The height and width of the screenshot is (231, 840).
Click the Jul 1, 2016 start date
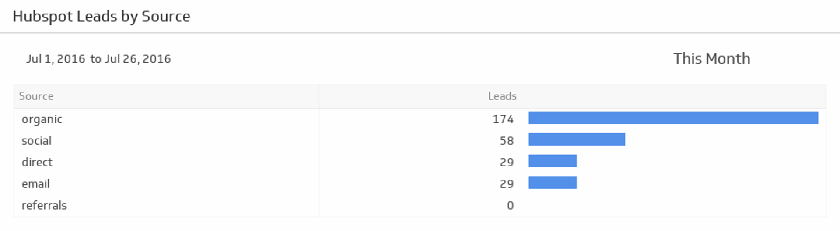56,59
